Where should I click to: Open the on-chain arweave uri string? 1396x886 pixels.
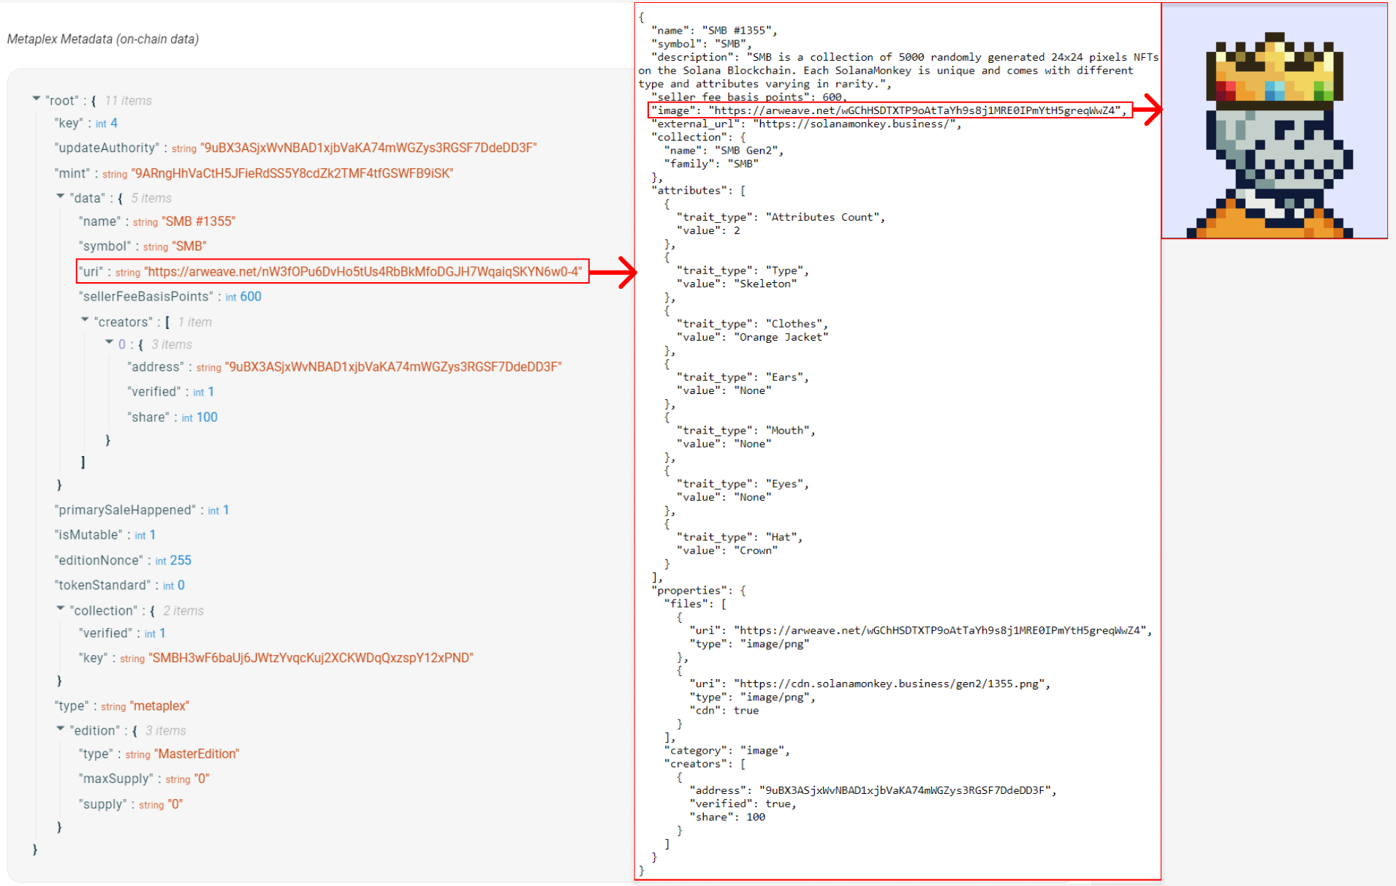coord(363,272)
